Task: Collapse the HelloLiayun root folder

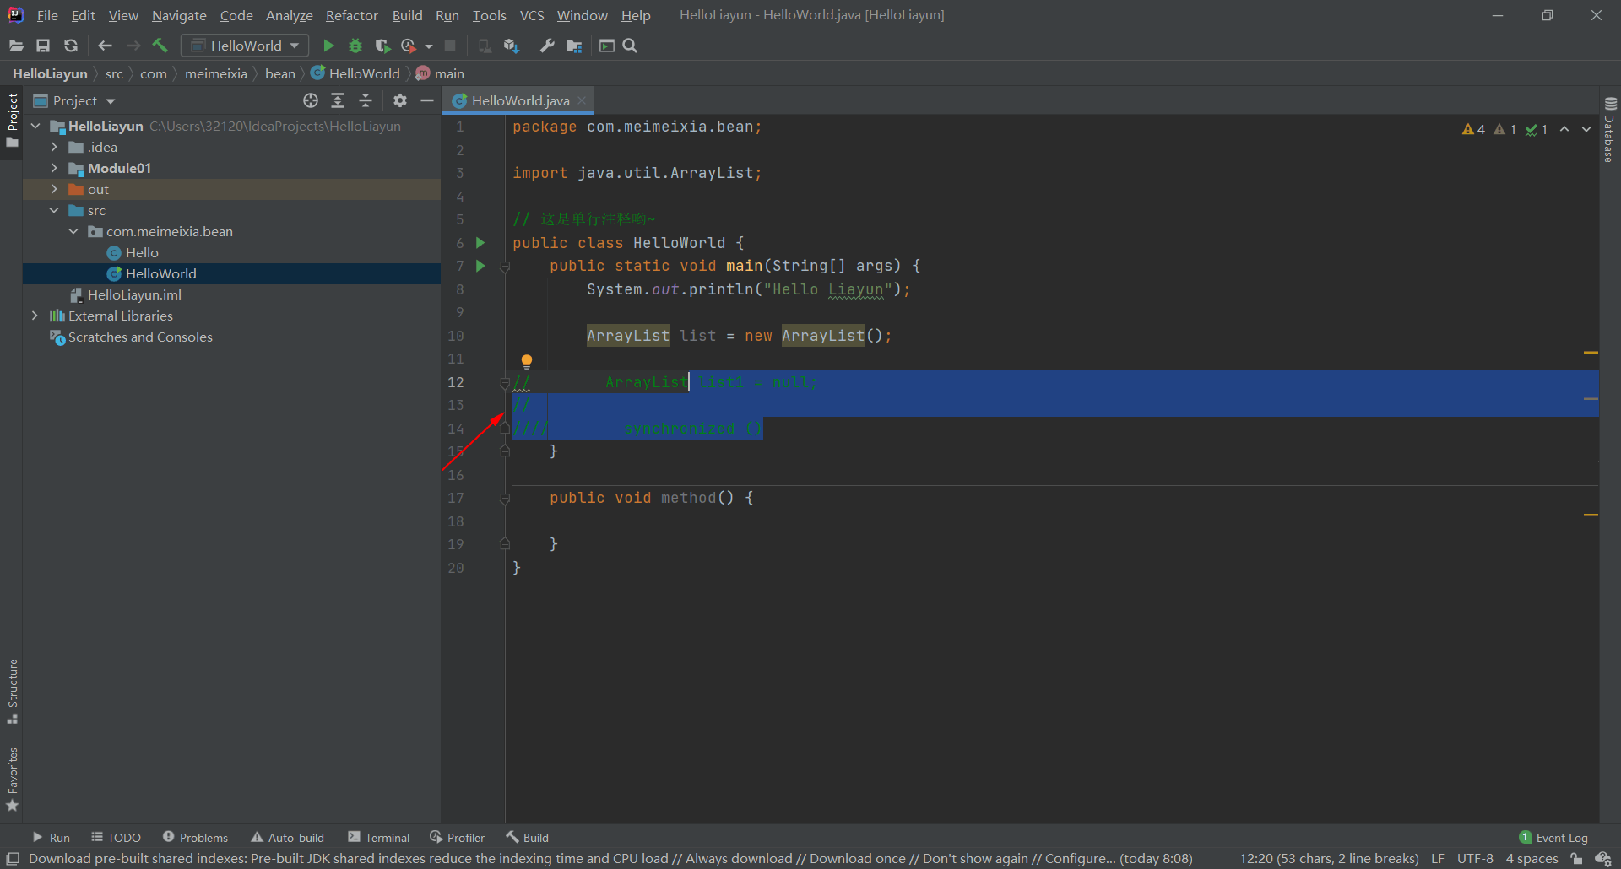Action: coord(35,126)
